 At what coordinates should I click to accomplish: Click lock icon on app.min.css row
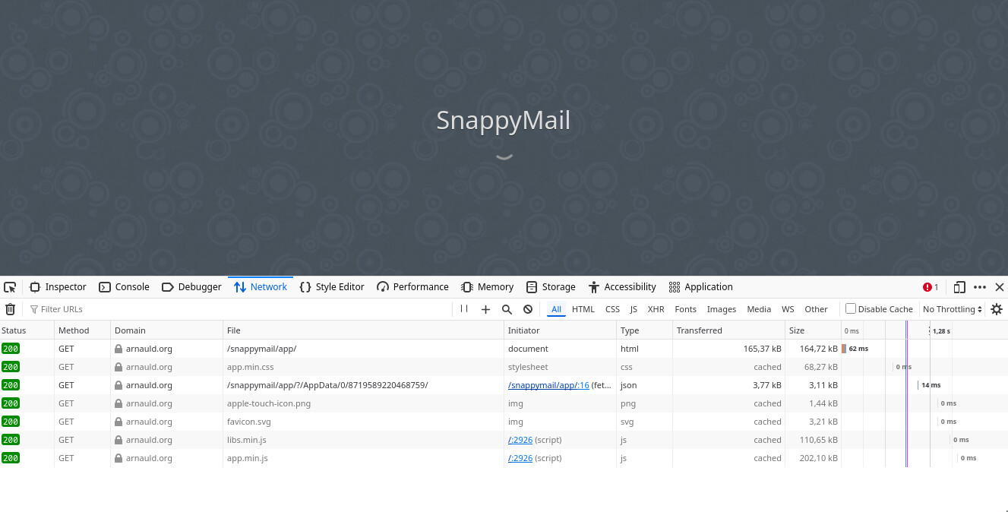pos(118,367)
